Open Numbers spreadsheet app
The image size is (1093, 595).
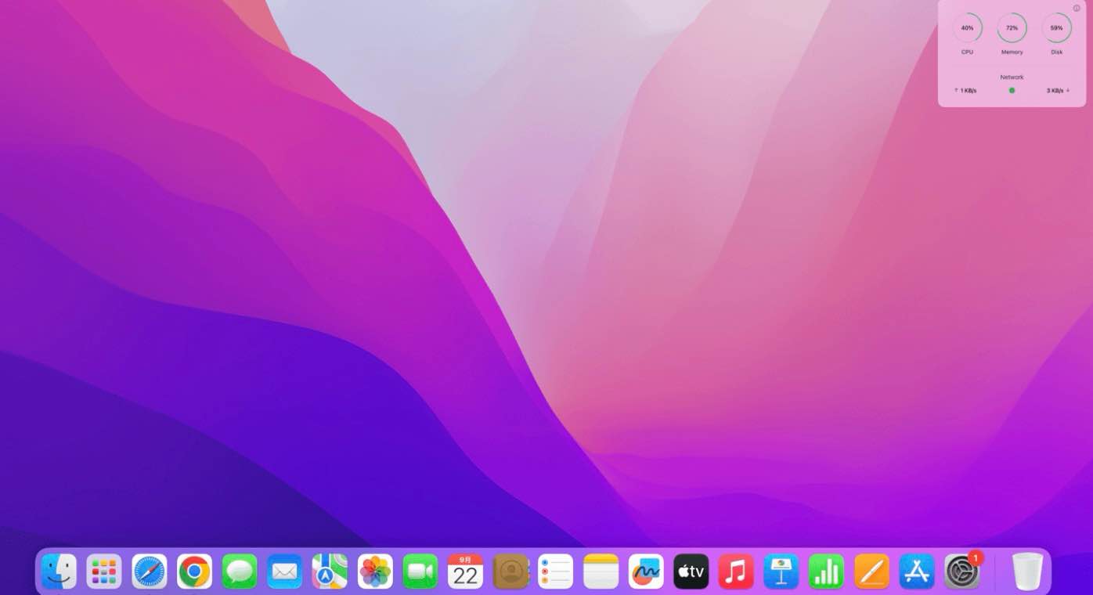pyautogui.click(x=826, y=572)
